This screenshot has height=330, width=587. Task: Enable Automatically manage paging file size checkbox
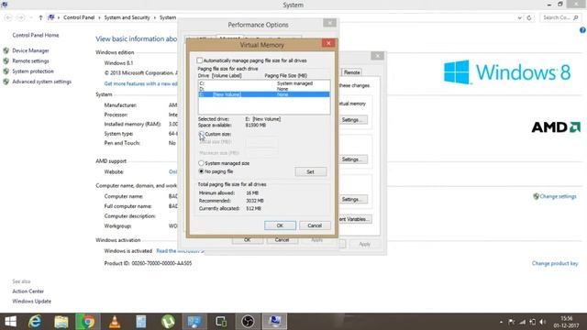tap(200, 60)
